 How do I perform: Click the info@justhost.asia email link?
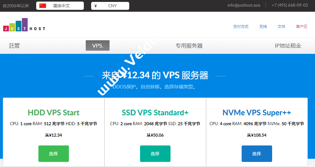pos(244,5)
